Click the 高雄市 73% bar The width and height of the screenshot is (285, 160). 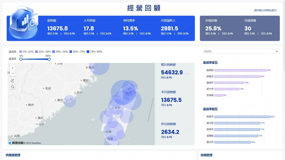(x=237, y=129)
